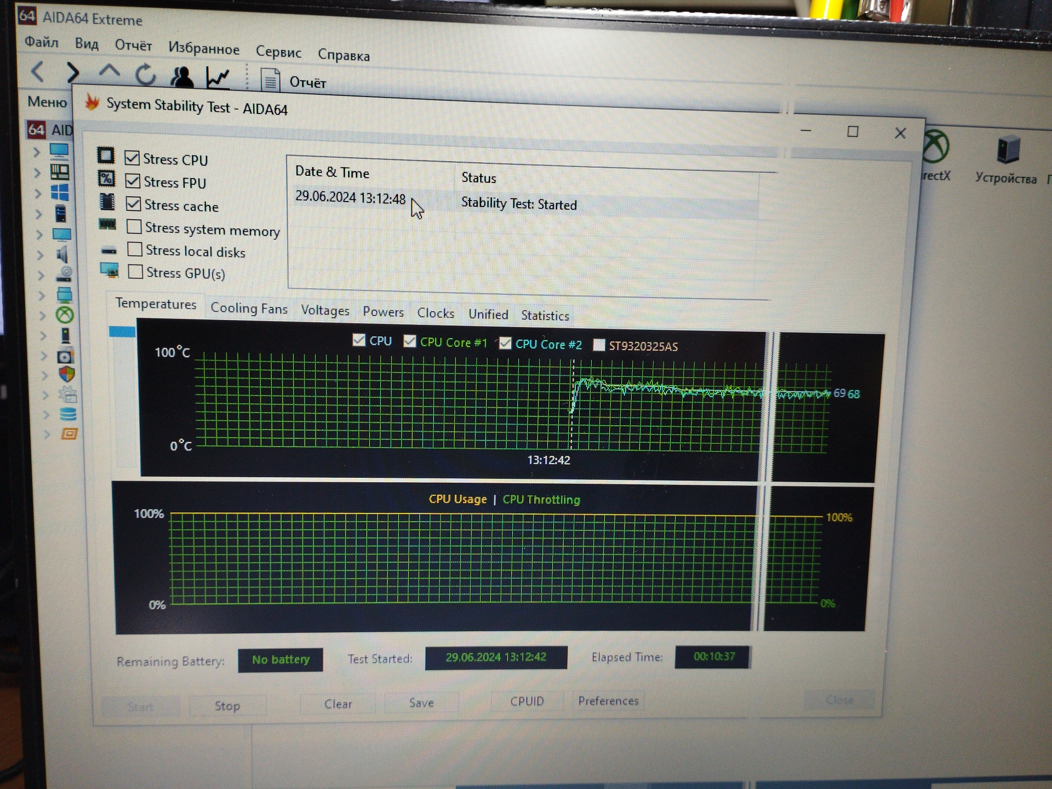
Task: Enable Stress GPU(s) checkbox
Action: click(x=135, y=272)
